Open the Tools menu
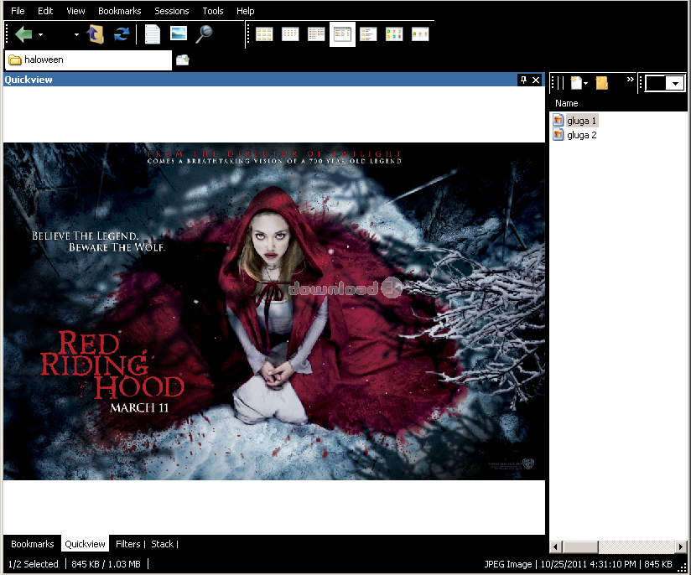The width and height of the screenshot is (691, 575). pyautogui.click(x=213, y=11)
